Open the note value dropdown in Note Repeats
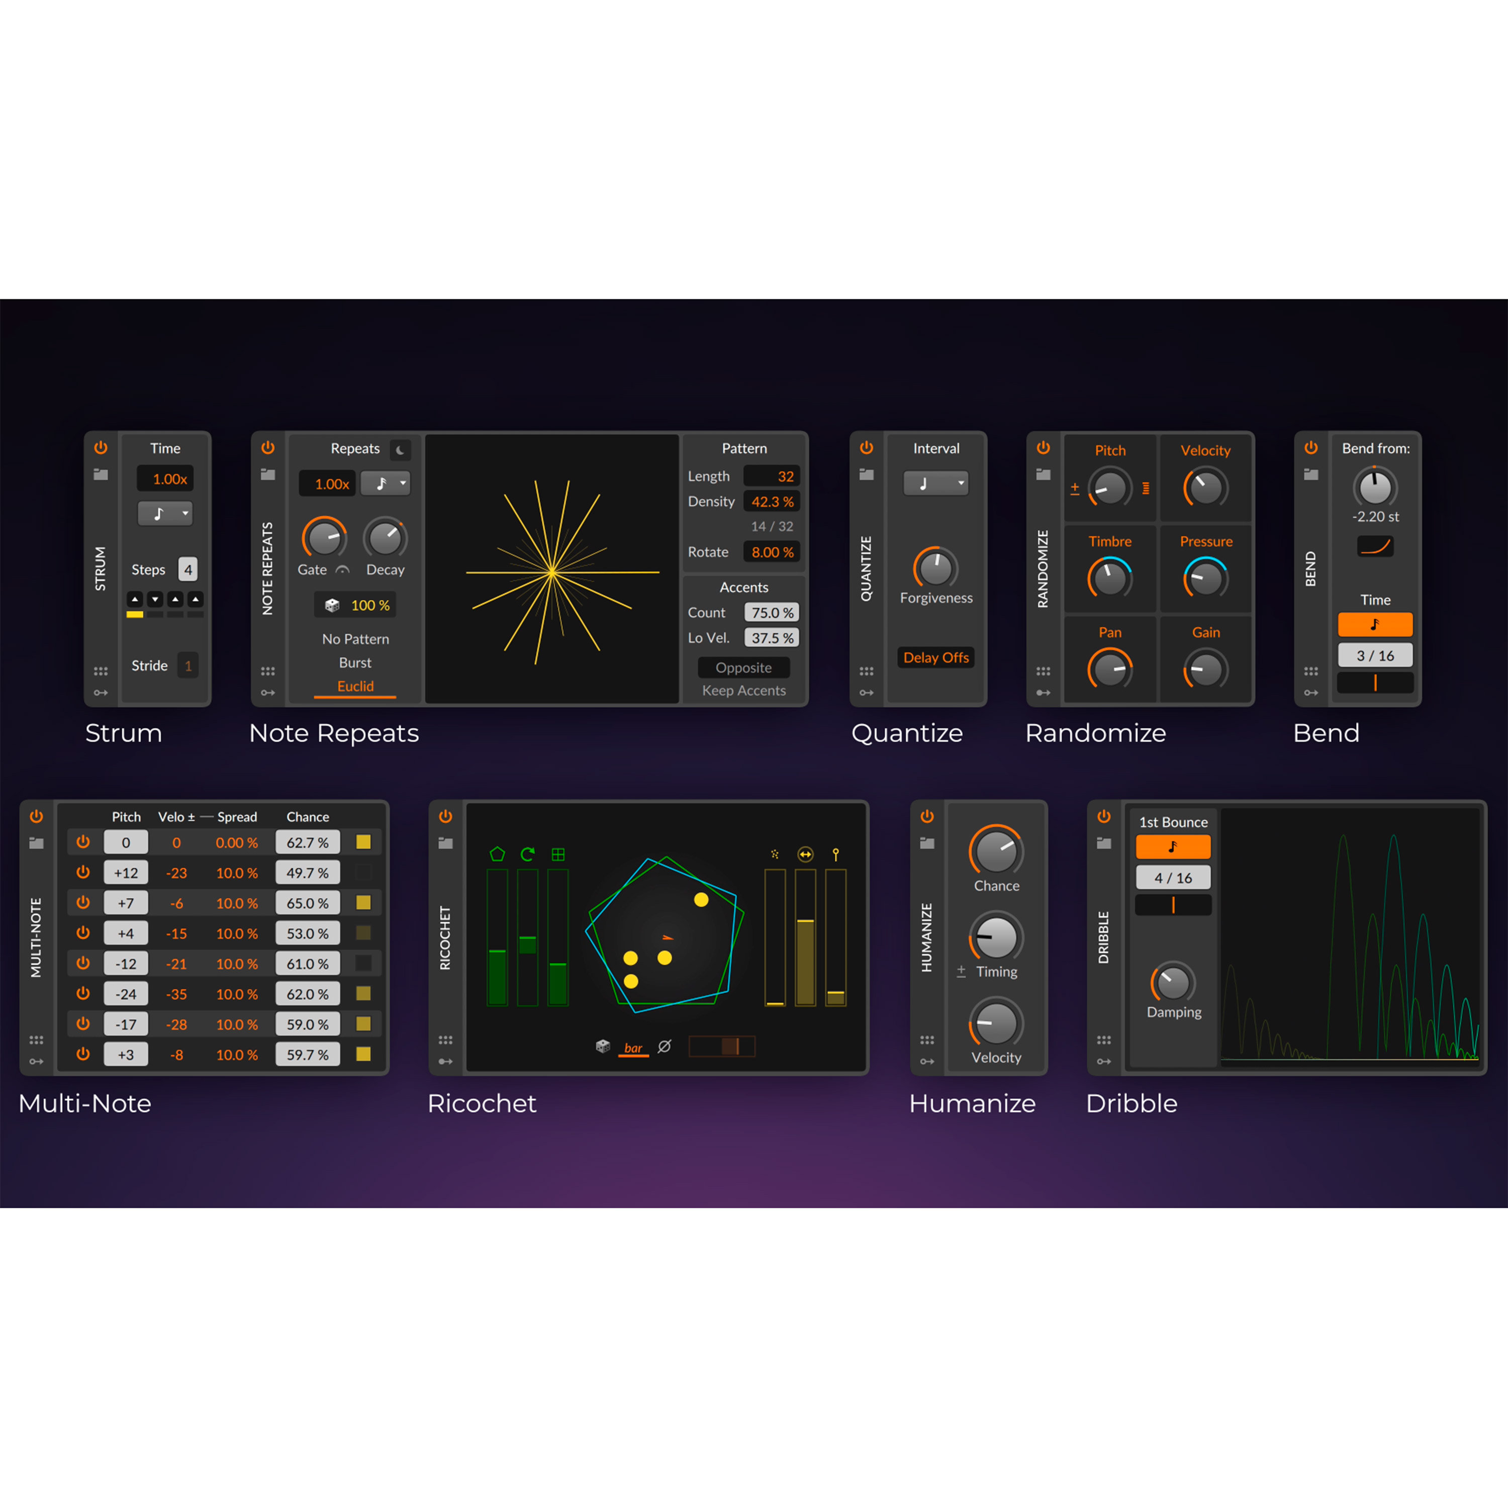The image size is (1508, 1508). pyautogui.click(x=386, y=483)
